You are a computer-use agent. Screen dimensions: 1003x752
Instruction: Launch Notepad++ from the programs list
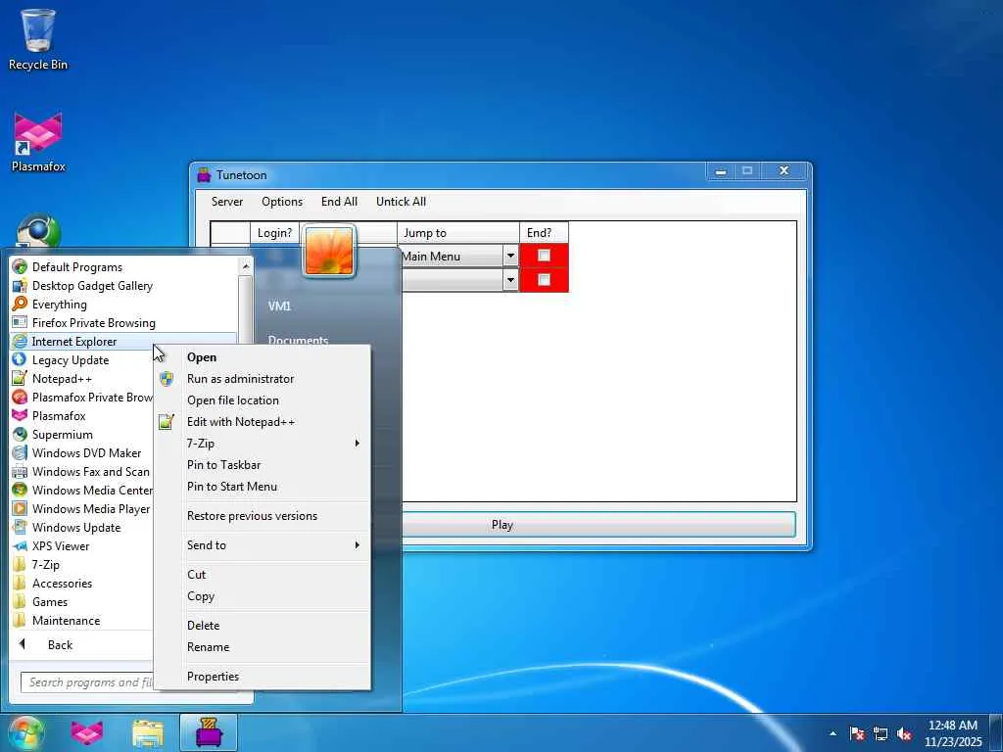20,378
